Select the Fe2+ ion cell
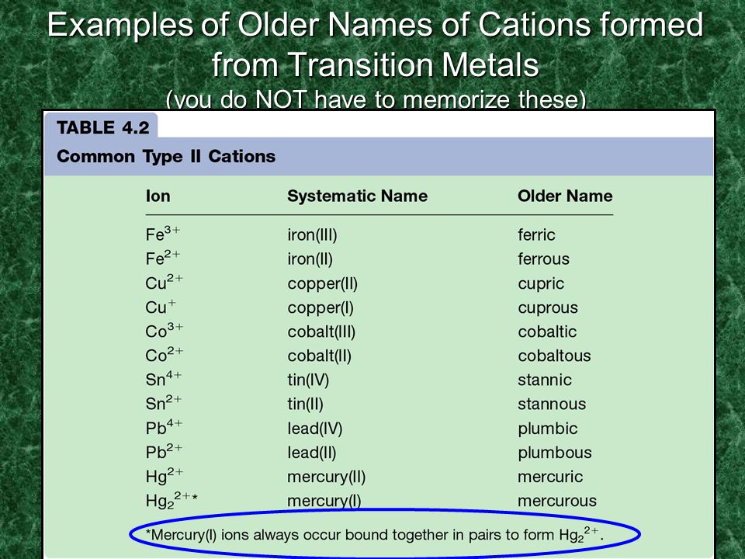This screenshot has width=745, height=559. (x=162, y=258)
